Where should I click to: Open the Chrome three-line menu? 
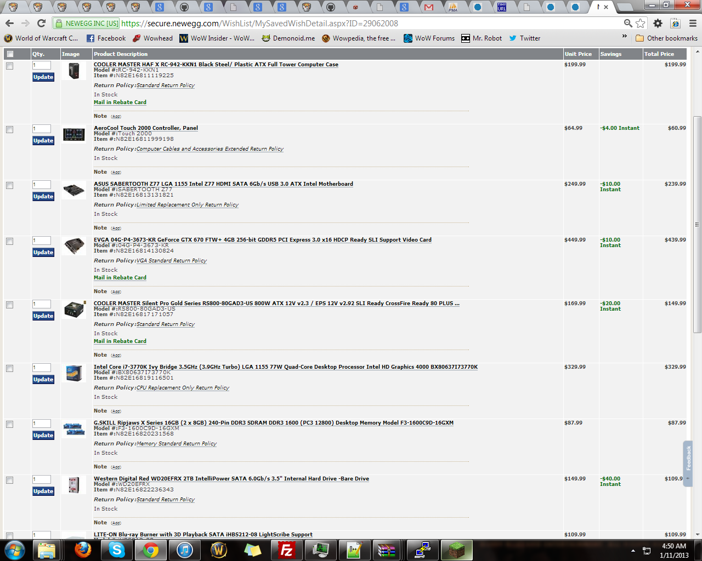pyautogui.click(x=693, y=23)
